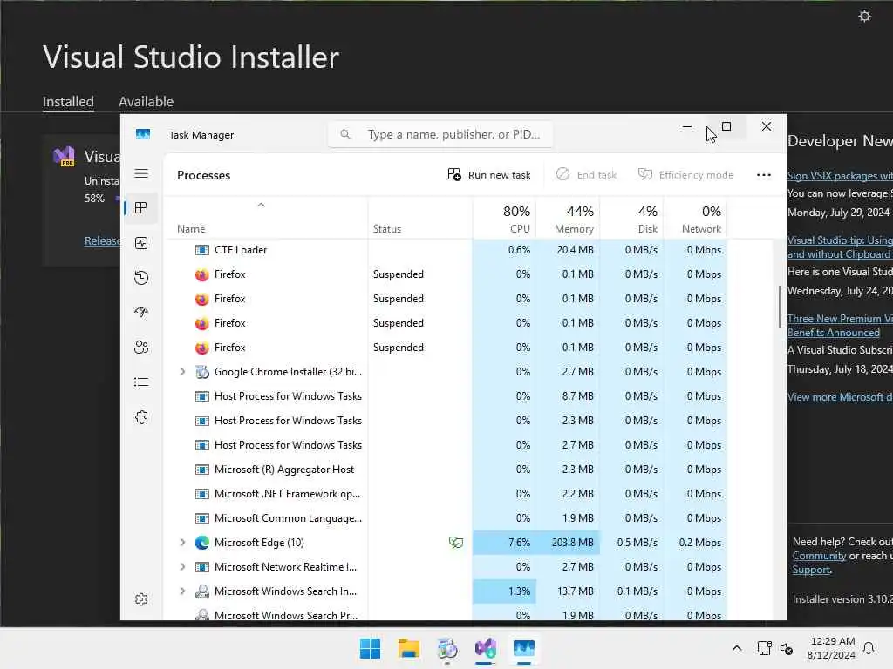The height and width of the screenshot is (669, 893).
Task: Click Efficiency mode button
Action: [685, 175]
